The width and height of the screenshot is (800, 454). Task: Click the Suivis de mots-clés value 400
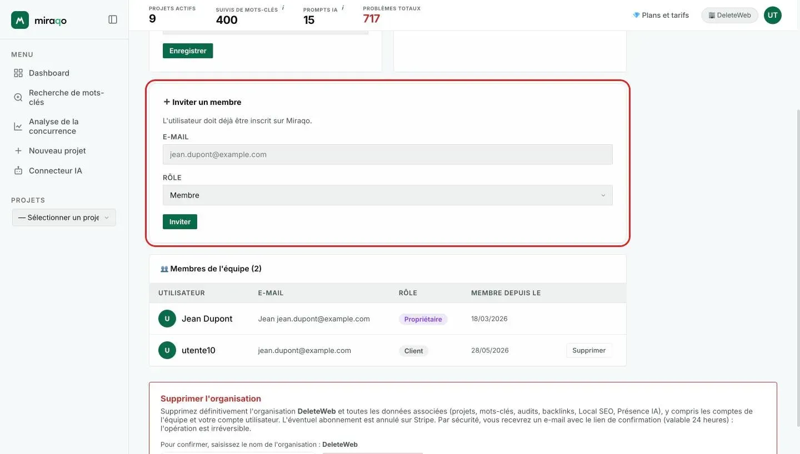(227, 20)
